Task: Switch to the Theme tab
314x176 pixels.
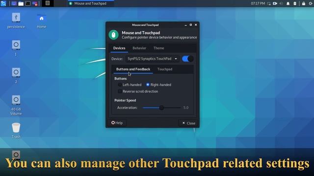Action: (x=159, y=48)
